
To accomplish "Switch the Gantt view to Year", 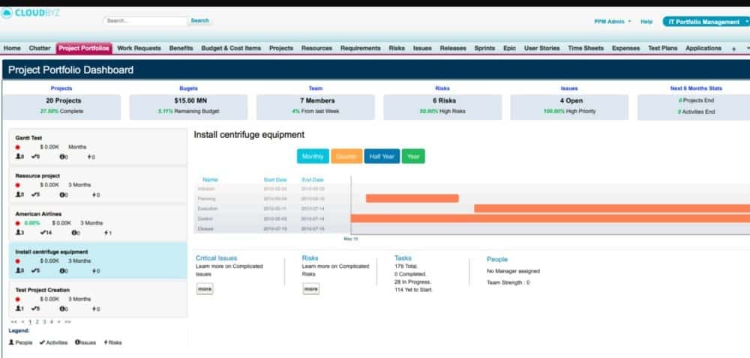I will click(413, 157).
